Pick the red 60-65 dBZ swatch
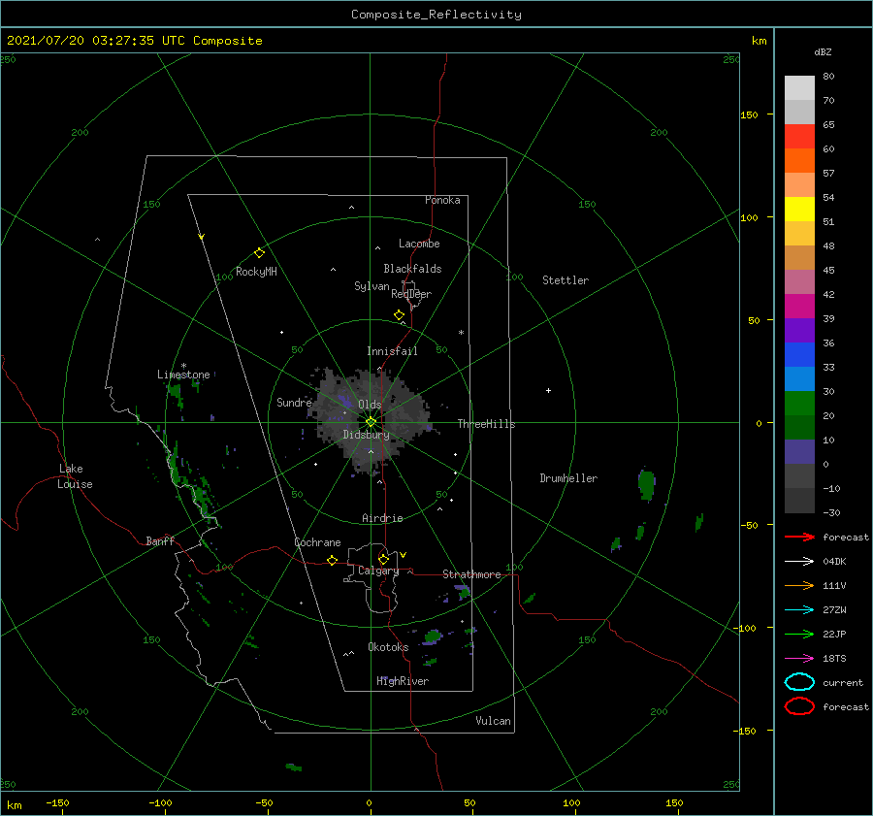 point(799,137)
